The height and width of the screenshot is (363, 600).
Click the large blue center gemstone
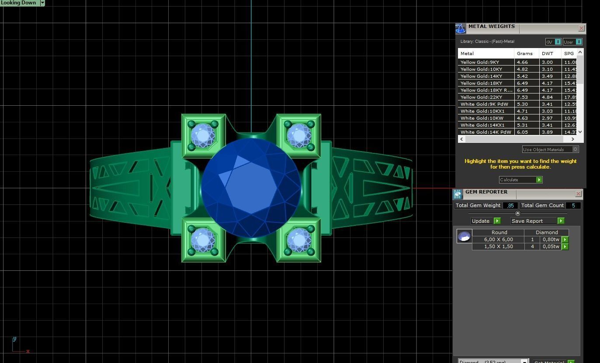[x=251, y=188]
